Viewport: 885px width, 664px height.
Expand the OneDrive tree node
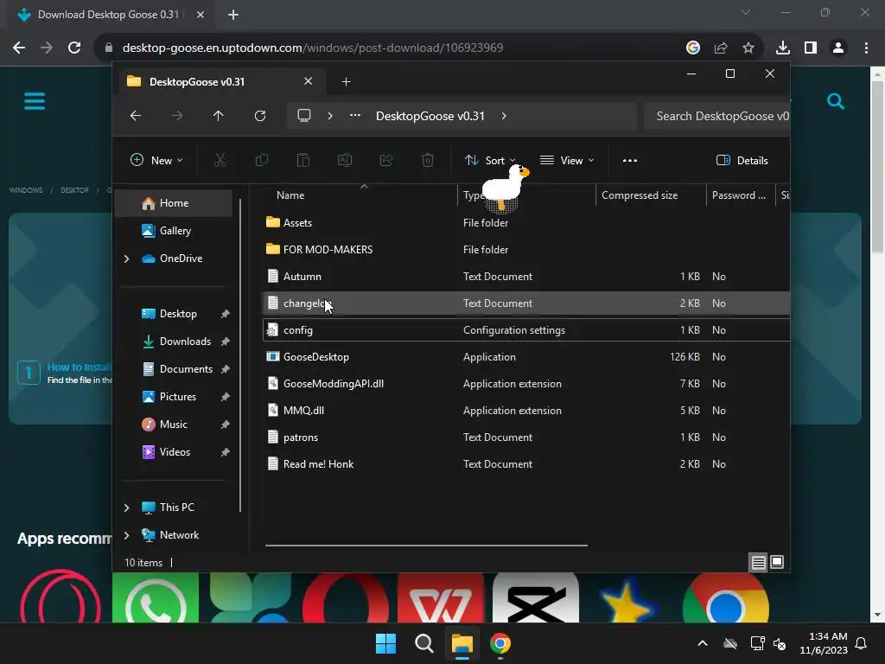pos(126,259)
